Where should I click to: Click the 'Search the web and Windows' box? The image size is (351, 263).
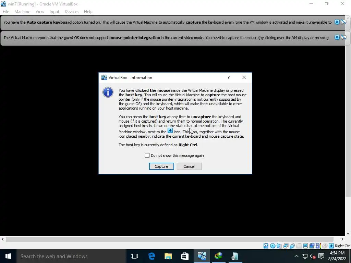pos(71,256)
